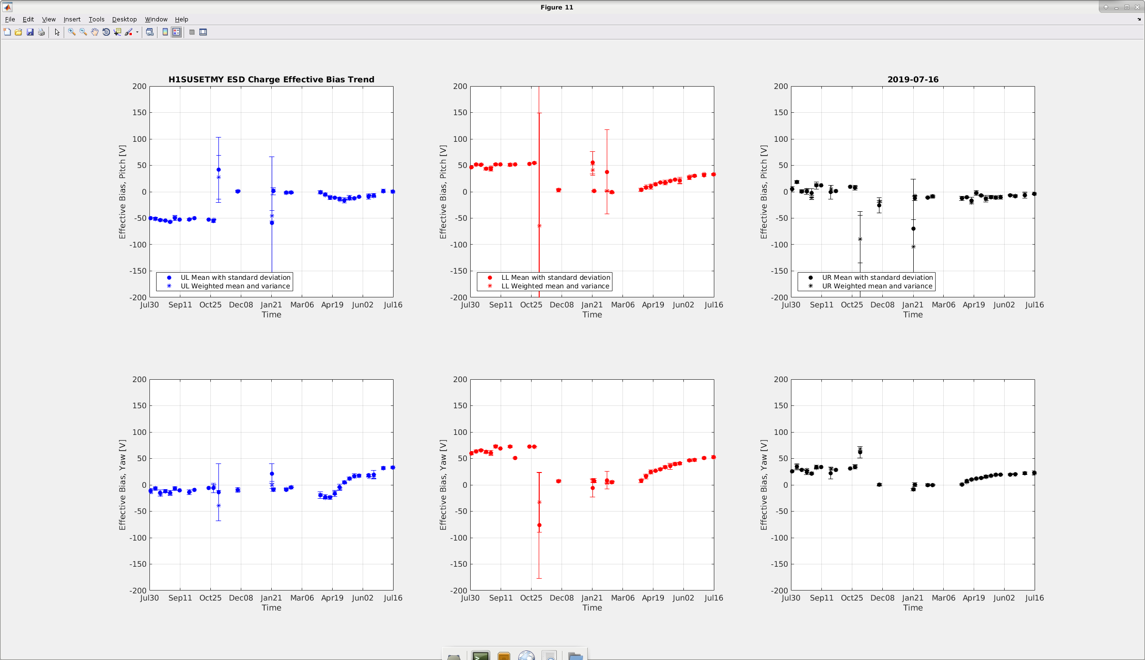Click the MATLAB logo in title bar
Viewport: 1145px width, 660px height.
pos(7,7)
